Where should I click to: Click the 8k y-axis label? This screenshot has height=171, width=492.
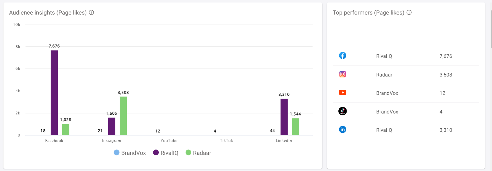click(x=18, y=47)
